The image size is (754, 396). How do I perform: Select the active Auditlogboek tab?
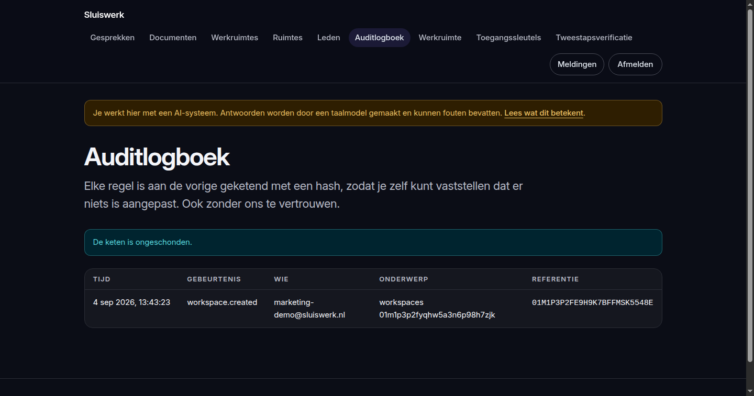(x=380, y=38)
